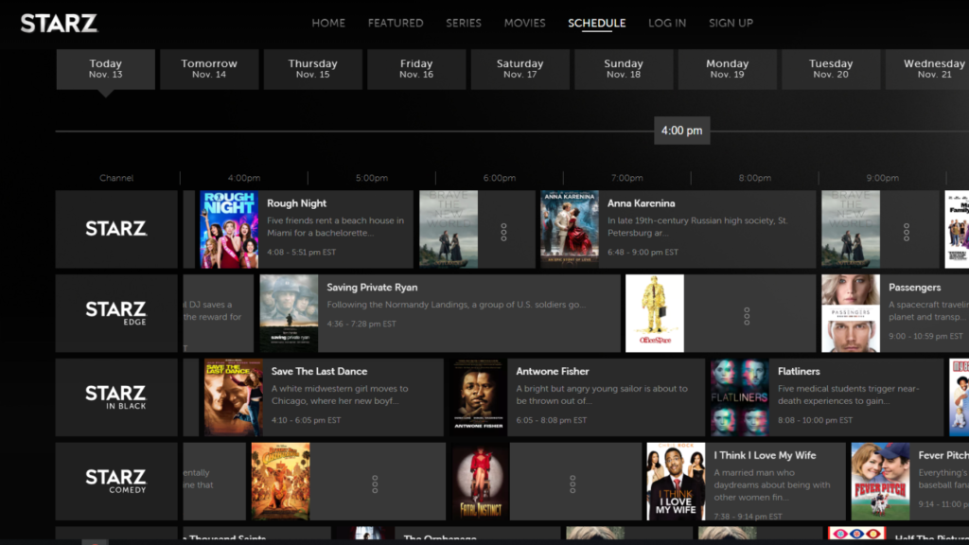Open the 9pm Brave New World poster
969x545 pixels.
pos(851,229)
